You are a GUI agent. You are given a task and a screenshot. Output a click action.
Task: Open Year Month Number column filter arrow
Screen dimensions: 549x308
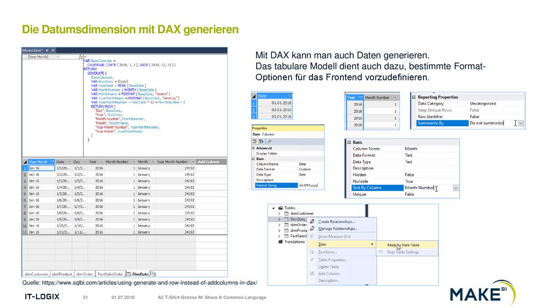click(192, 161)
